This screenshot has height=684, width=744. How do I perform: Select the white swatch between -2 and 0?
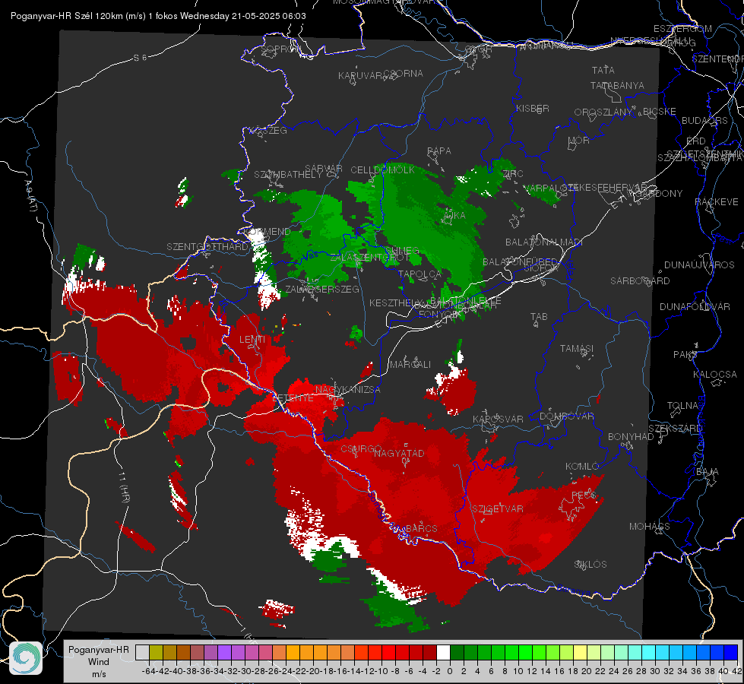point(443,652)
